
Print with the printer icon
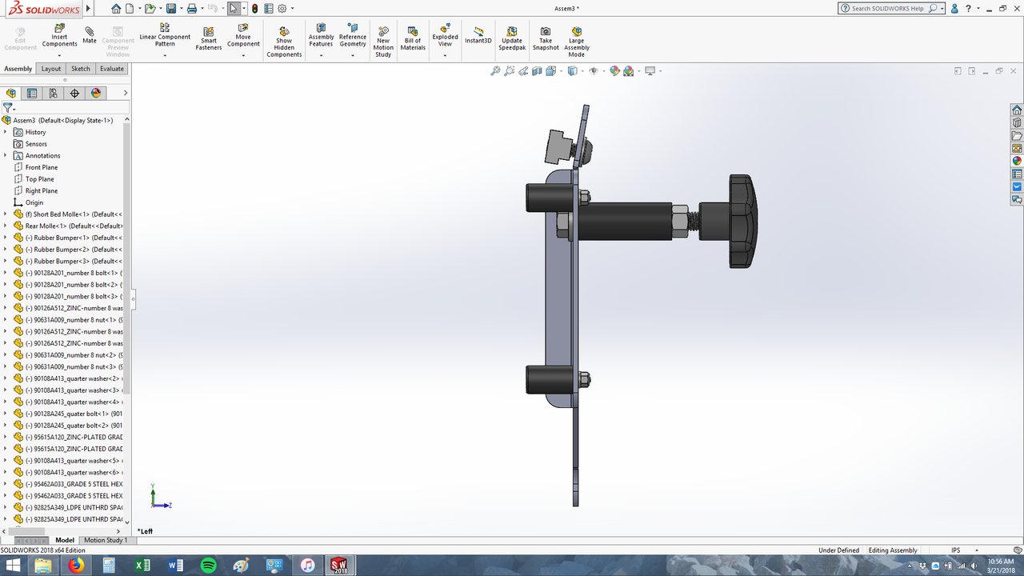point(192,9)
